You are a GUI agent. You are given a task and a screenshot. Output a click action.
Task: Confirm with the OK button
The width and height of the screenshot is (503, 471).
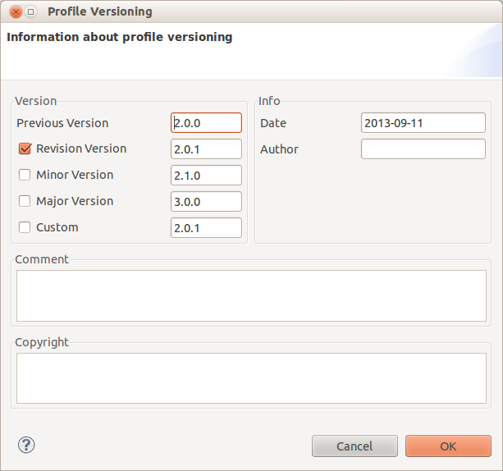coord(448,446)
